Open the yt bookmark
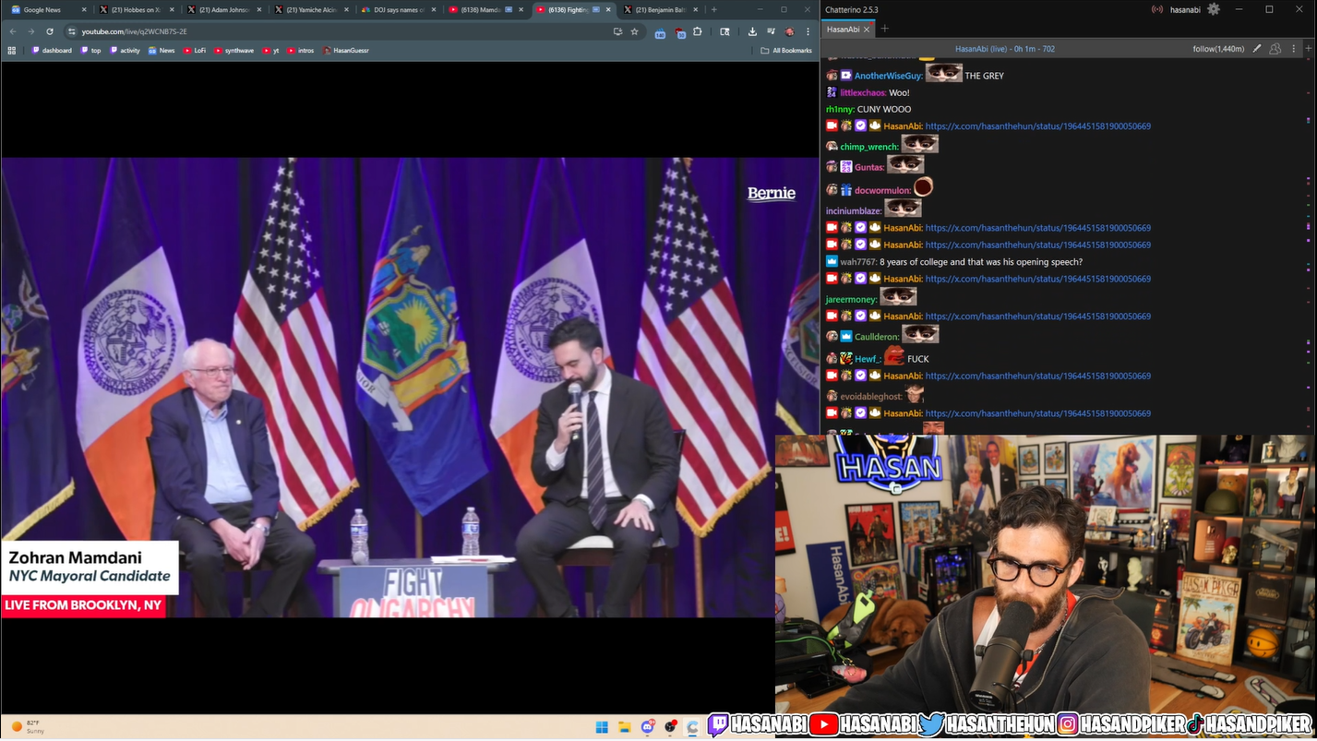1317x741 pixels. [x=270, y=51]
